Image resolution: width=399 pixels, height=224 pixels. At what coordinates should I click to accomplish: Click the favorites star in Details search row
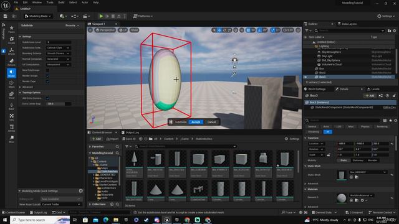[390, 120]
